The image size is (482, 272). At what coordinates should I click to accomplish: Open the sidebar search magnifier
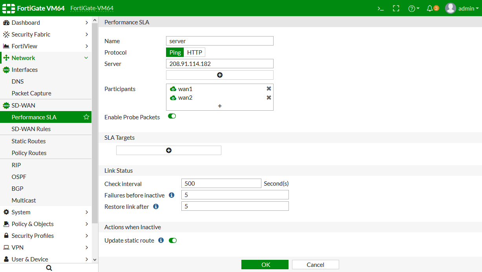[x=49, y=267]
